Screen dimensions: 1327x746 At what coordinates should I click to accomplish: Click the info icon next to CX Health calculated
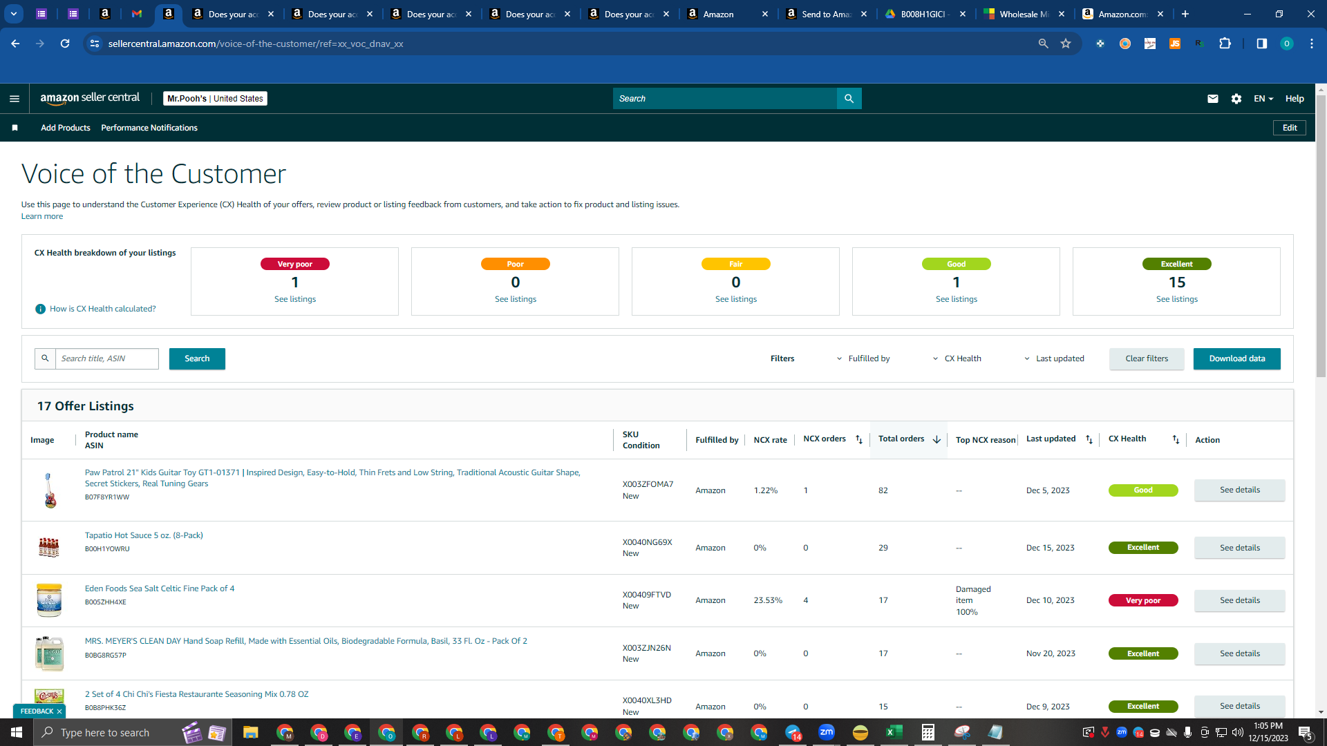click(x=40, y=309)
